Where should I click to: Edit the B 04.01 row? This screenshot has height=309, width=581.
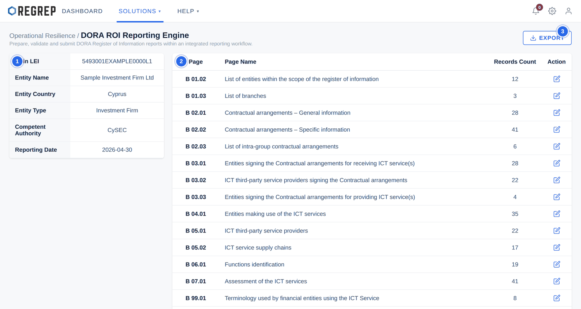click(557, 214)
